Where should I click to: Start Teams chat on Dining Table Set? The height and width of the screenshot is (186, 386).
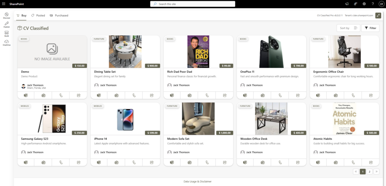point(99,96)
